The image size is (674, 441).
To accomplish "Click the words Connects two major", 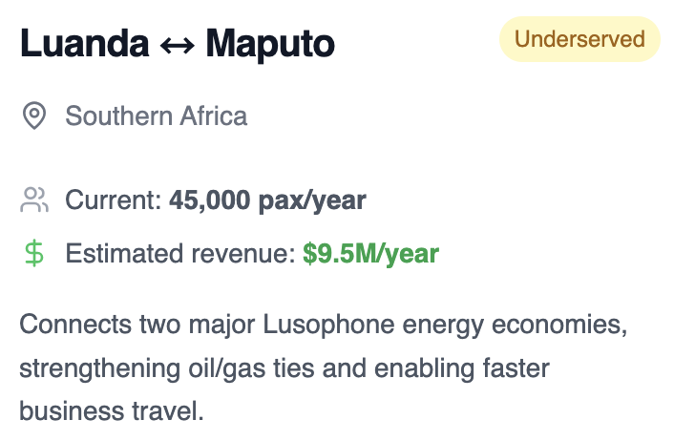I will tap(137, 325).
